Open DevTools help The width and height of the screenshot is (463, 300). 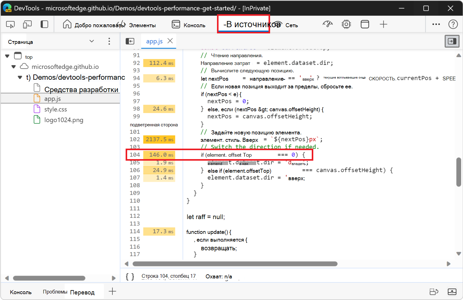453,24
